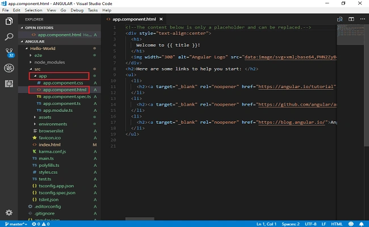This screenshot has height=227, width=369.
Task: Open app.module.ts file
Action: 60,110
